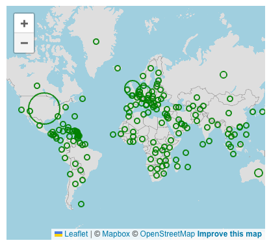269x245 pixels.
Task: Zoom in with the plus button
Action: pyautogui.click(x=24, y=23)
